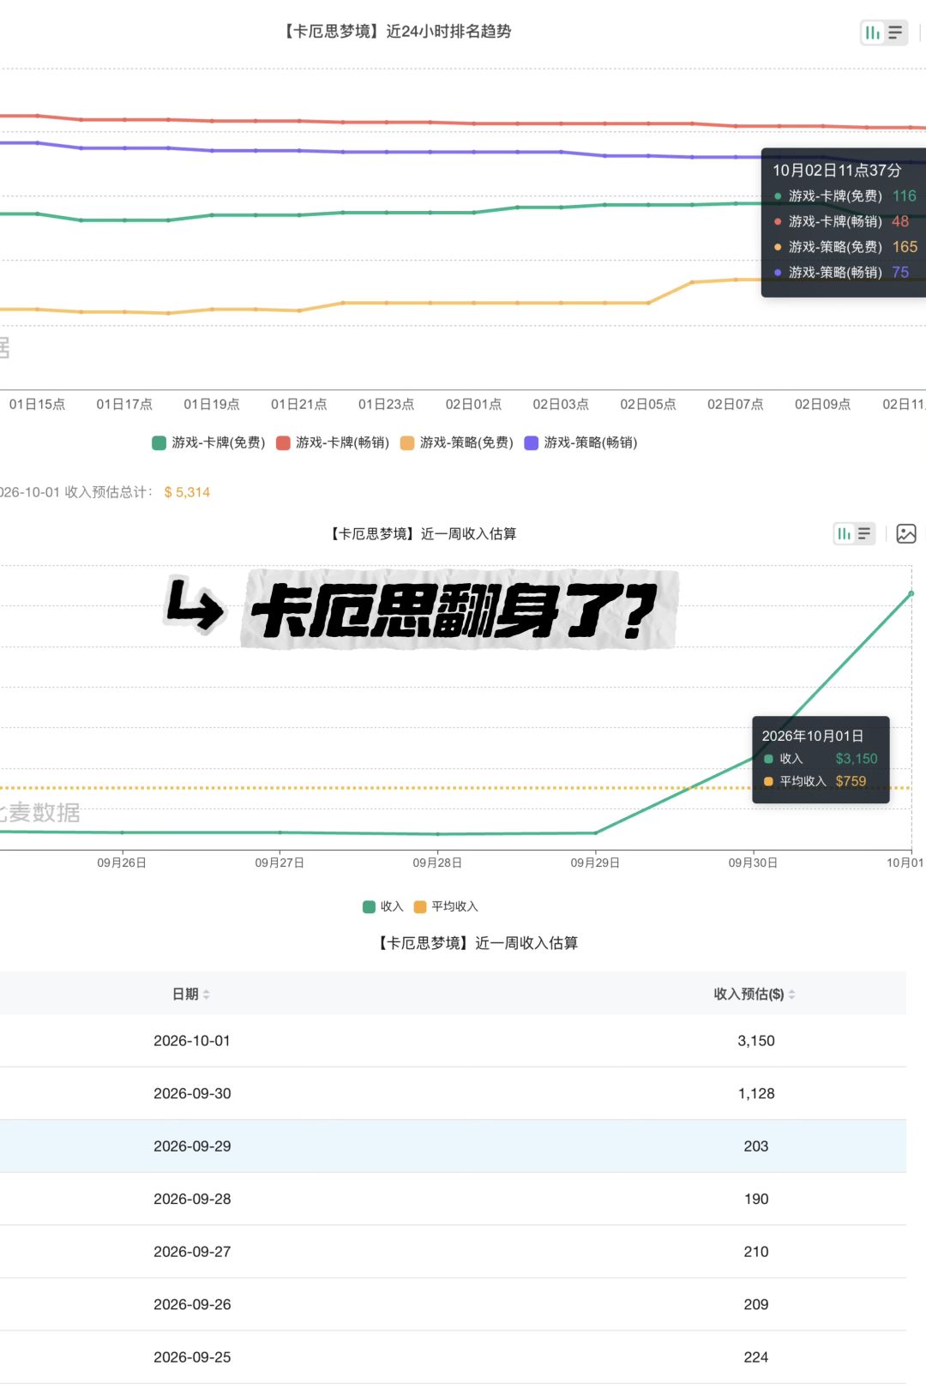Select the 2026-09-28 table row date

pyautogui.click(x=192, y=1199)
